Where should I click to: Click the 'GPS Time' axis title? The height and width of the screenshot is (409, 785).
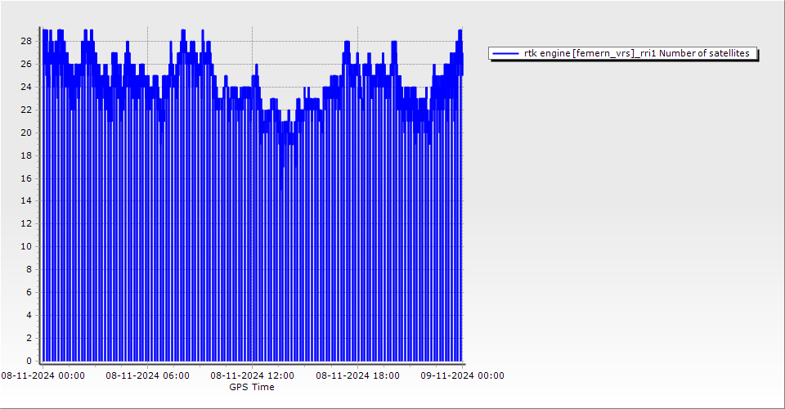click(252, 387)
